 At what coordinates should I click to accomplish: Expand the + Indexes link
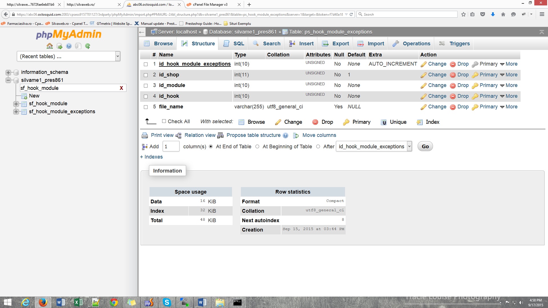pyautogui.click(x=151, y=157)
